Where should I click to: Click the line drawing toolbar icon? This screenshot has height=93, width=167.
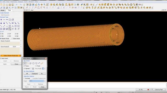click(x=97, y=5)
